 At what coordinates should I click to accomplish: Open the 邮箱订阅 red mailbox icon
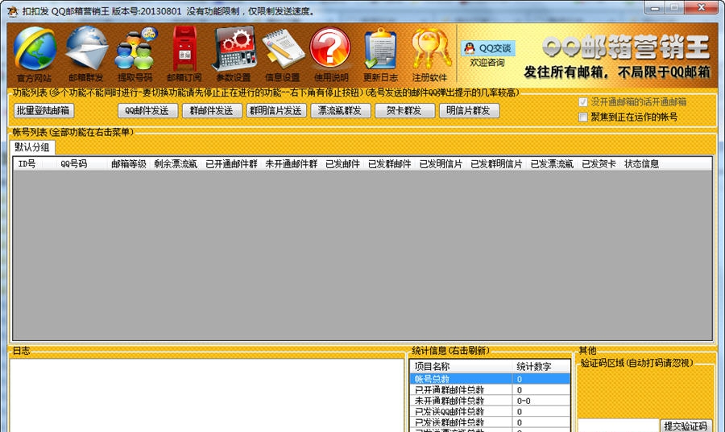pos(184,54)
